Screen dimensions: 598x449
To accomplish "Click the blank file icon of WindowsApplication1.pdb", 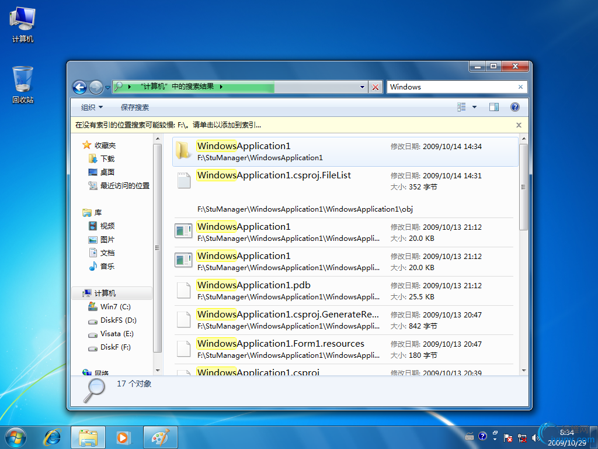I will [184, 290].
